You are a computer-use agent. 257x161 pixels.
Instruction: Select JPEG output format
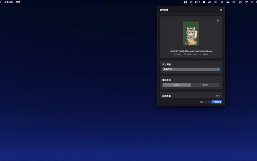(x=176, y=85)
